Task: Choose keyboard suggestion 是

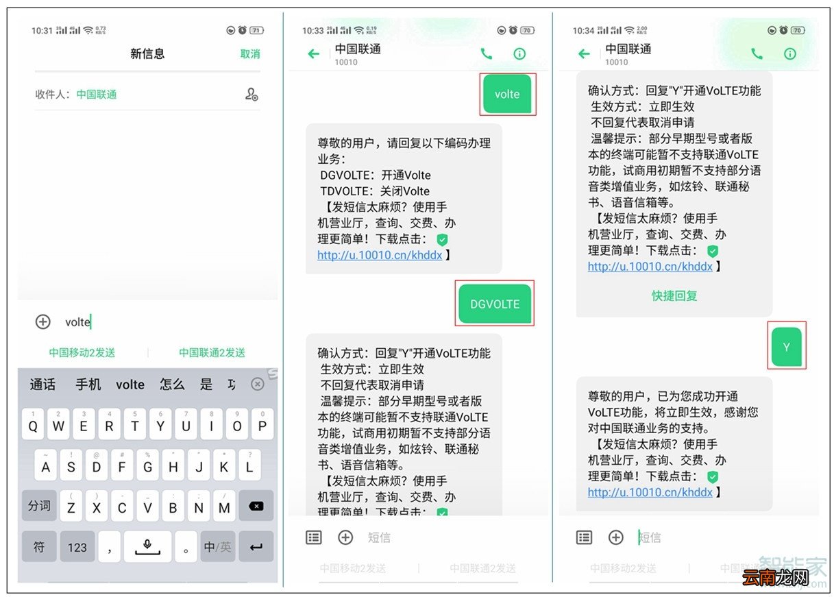Action: (x=206, y=384)
